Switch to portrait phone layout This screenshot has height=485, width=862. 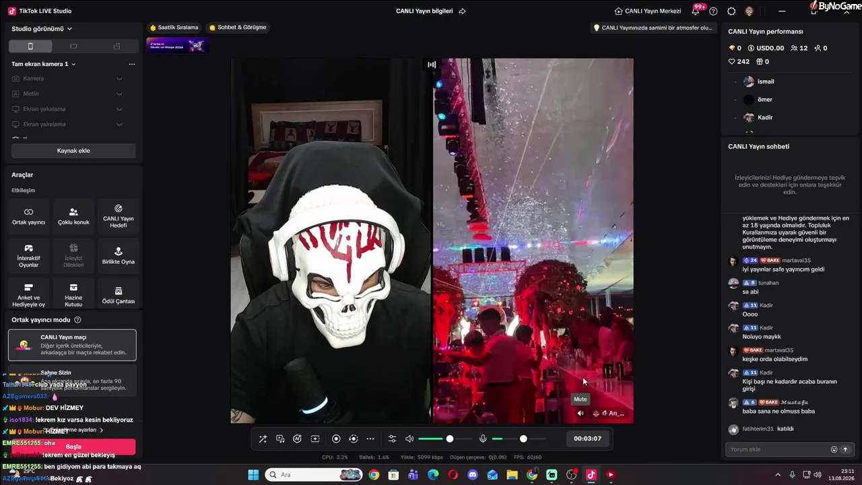point(30,46)
